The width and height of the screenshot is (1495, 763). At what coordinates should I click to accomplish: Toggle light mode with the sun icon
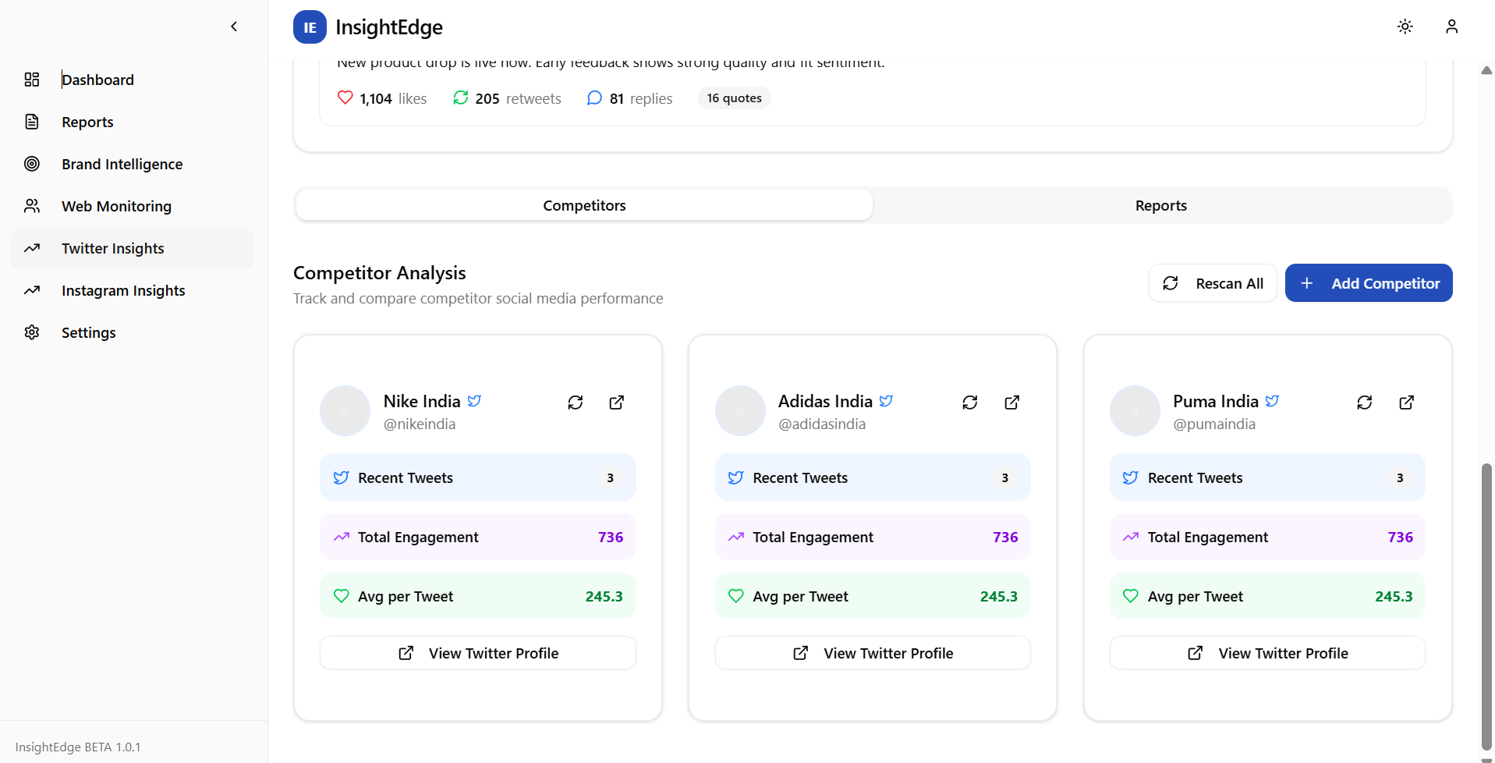point(1405,27)
